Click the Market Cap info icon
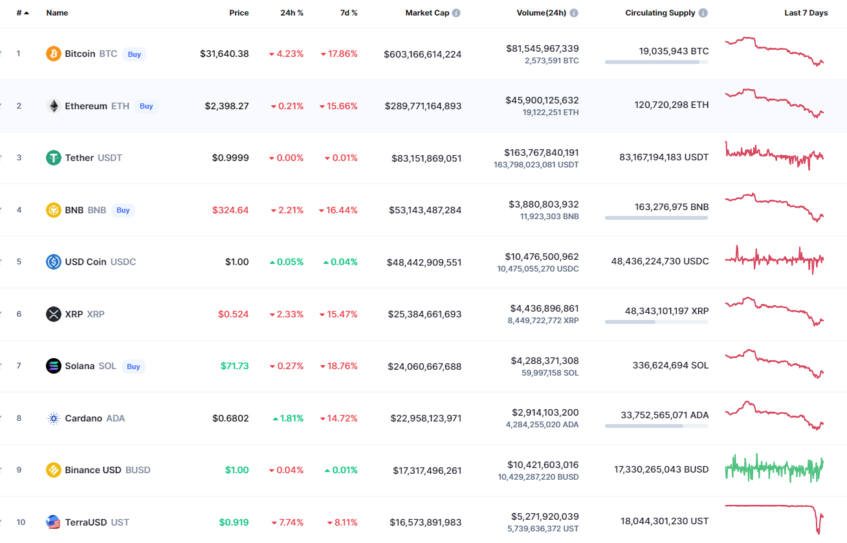847x543 pixels. 456,13
